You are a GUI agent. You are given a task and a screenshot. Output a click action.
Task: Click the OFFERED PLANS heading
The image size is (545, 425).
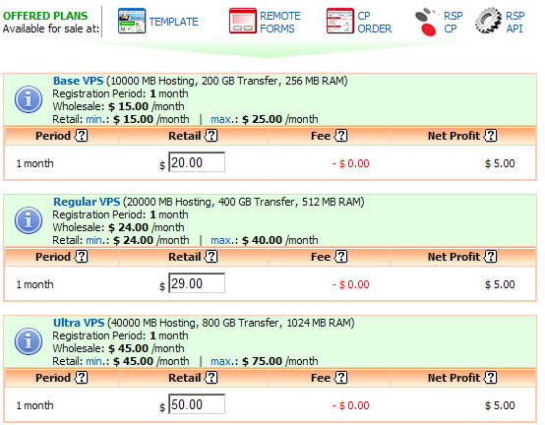click(45, 16)
